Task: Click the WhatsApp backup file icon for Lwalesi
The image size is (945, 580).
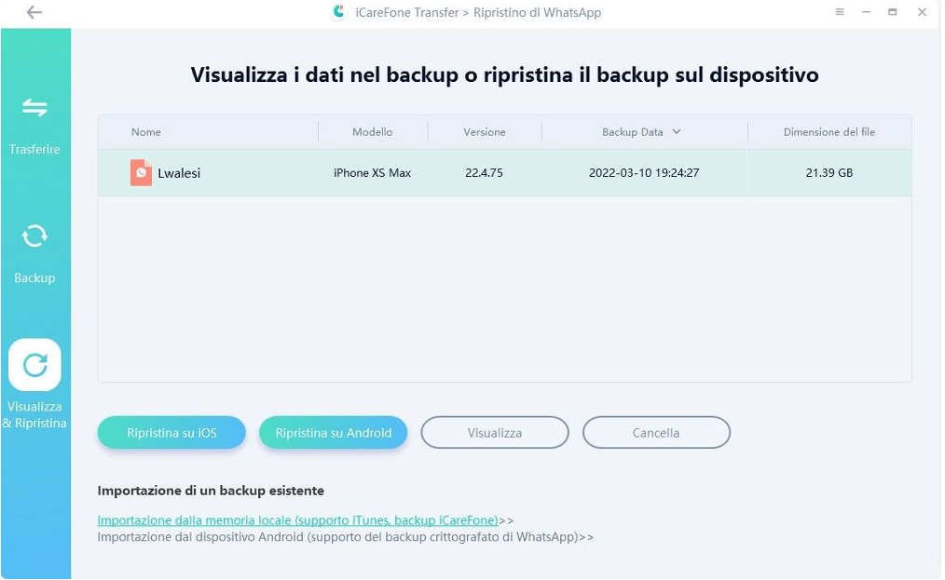Action: 141,173
